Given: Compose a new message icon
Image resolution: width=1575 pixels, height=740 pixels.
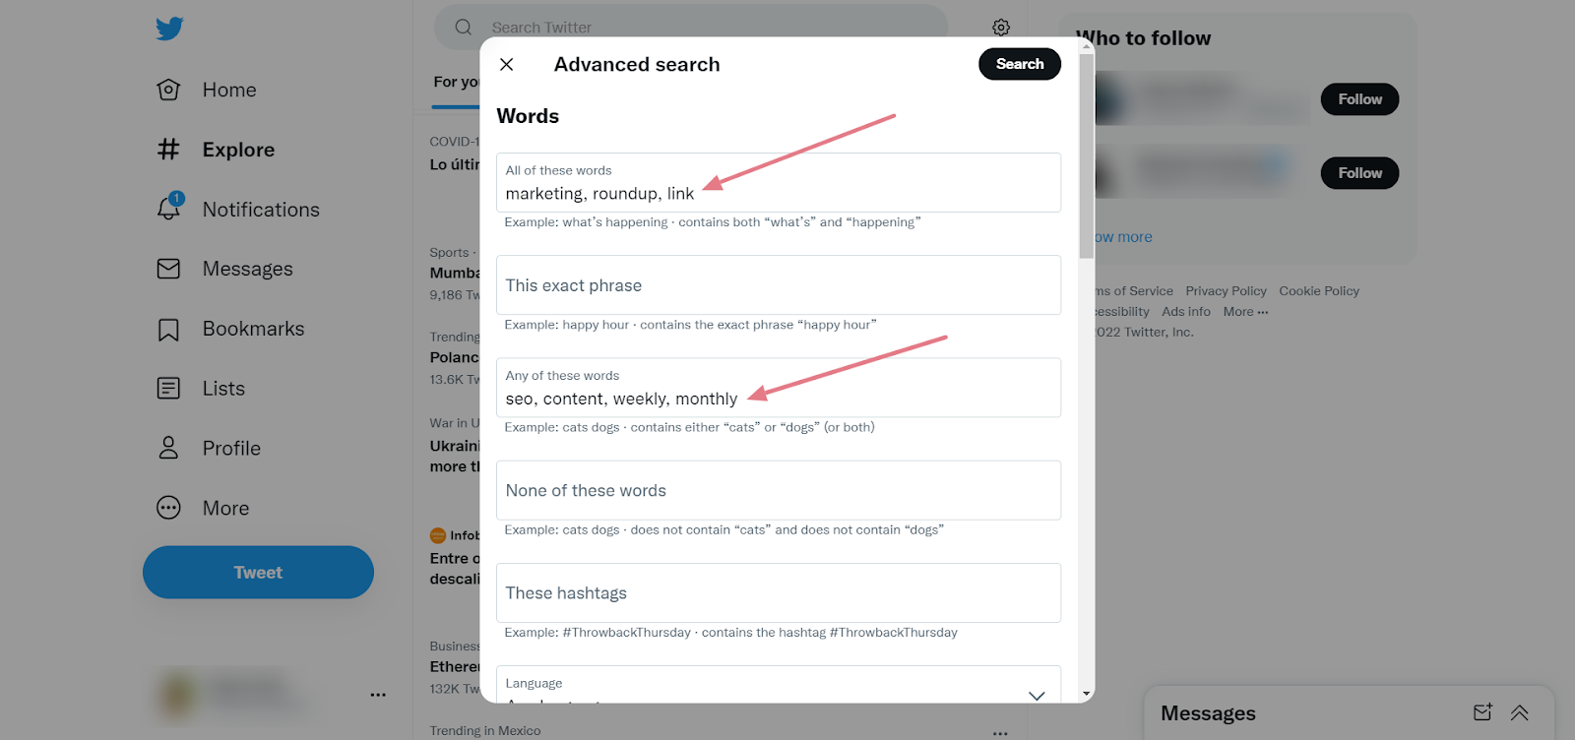Looking at the screenshot, I should [1482, 712].
